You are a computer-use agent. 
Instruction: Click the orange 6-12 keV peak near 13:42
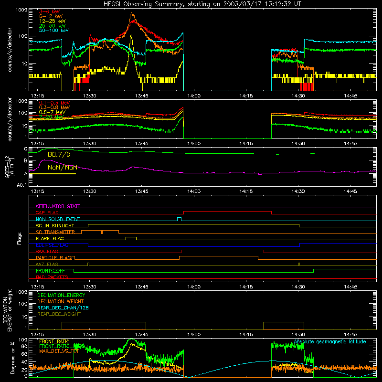click(132, 14)
